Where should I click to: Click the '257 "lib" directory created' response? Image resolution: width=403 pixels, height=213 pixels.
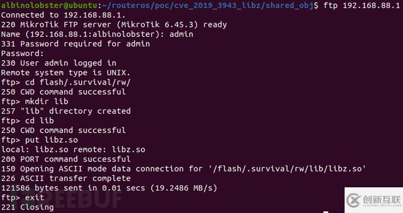point(66,111)
